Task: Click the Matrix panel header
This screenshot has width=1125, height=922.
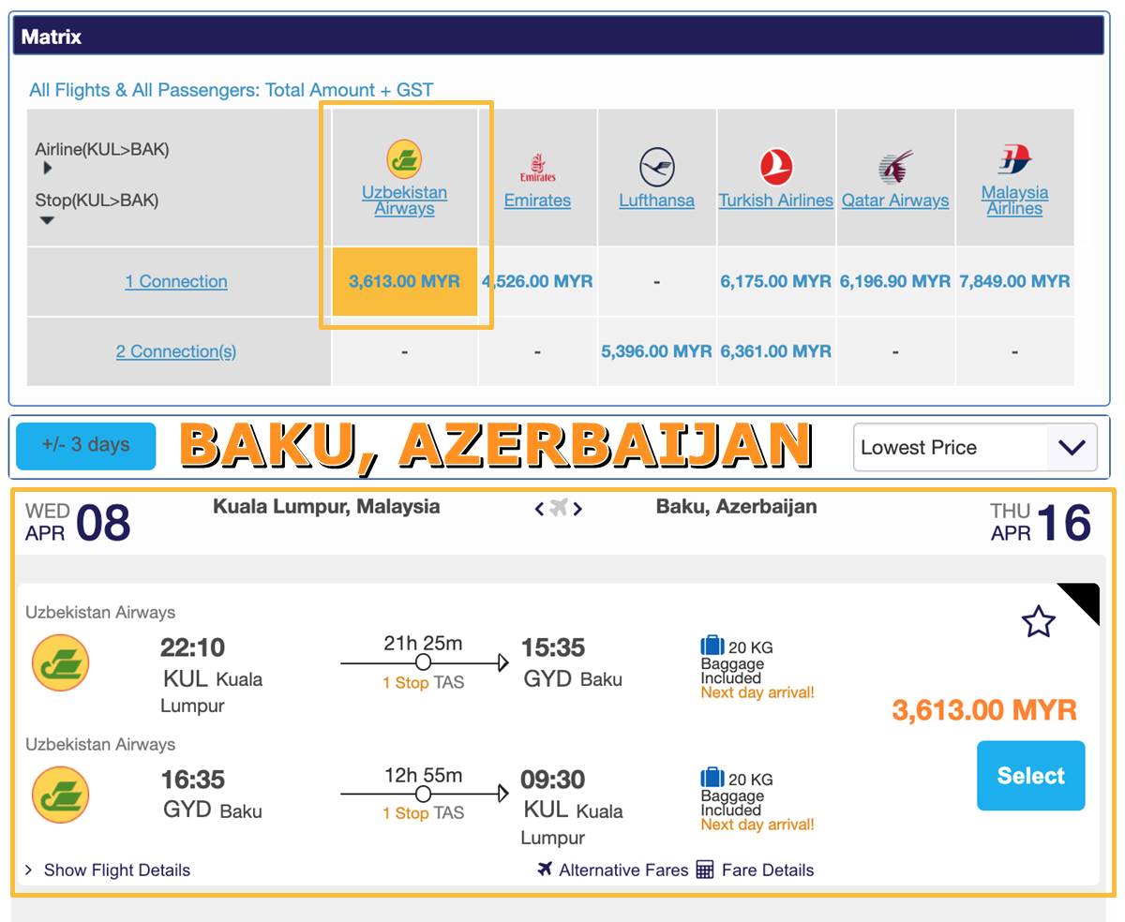Action: pyautogui.click(x=559, y=37)
